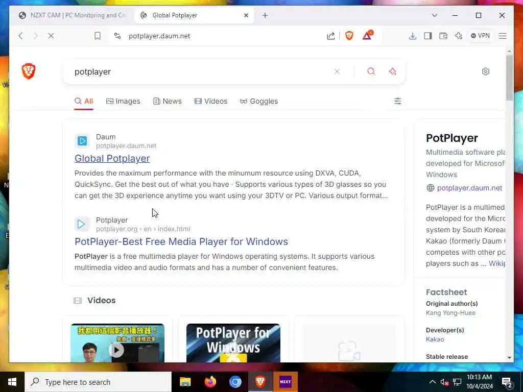
Task: Open the browser hamburger menu
Action: coord(503,36)
